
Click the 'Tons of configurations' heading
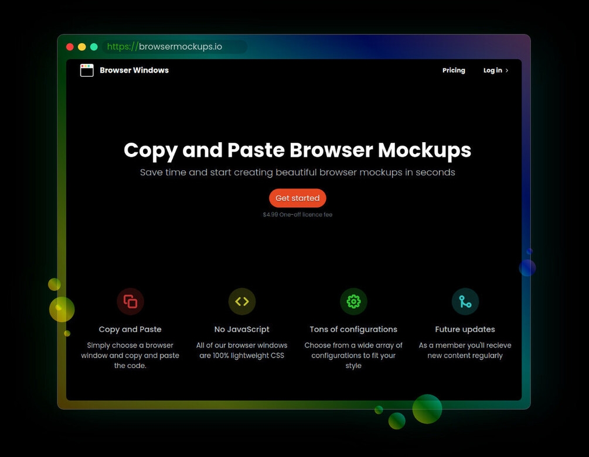(353, 329)
